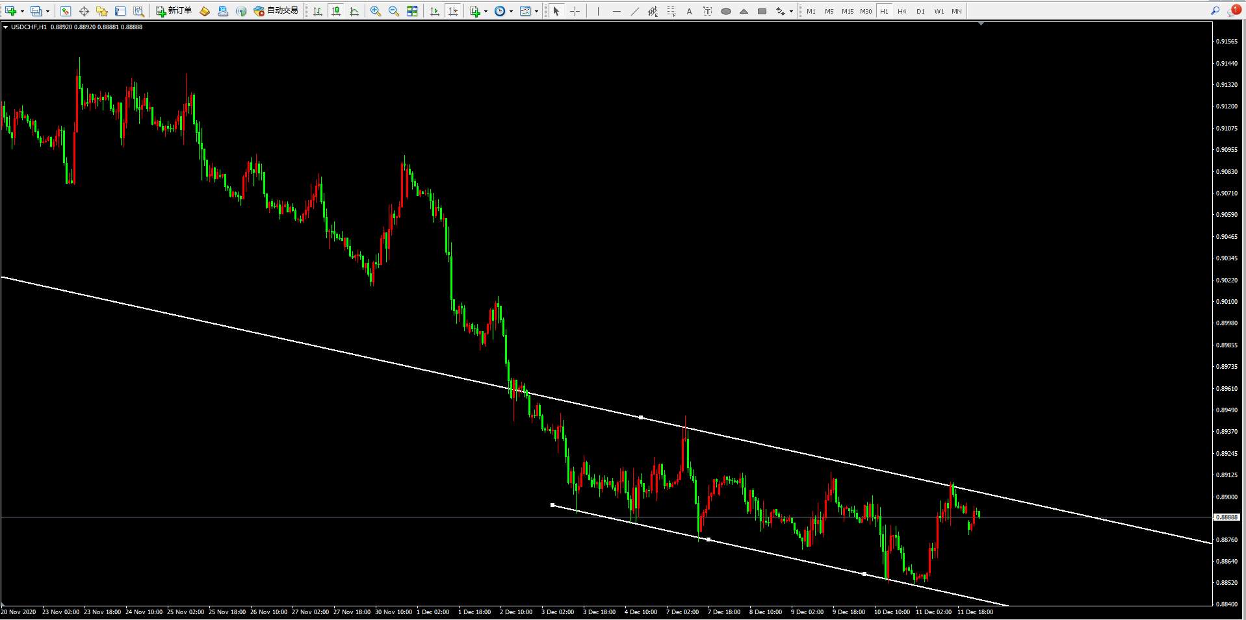The image size is (1246, 620).
Task: Open MetaEditor with the yellow book icon
Action: point(205,11)
